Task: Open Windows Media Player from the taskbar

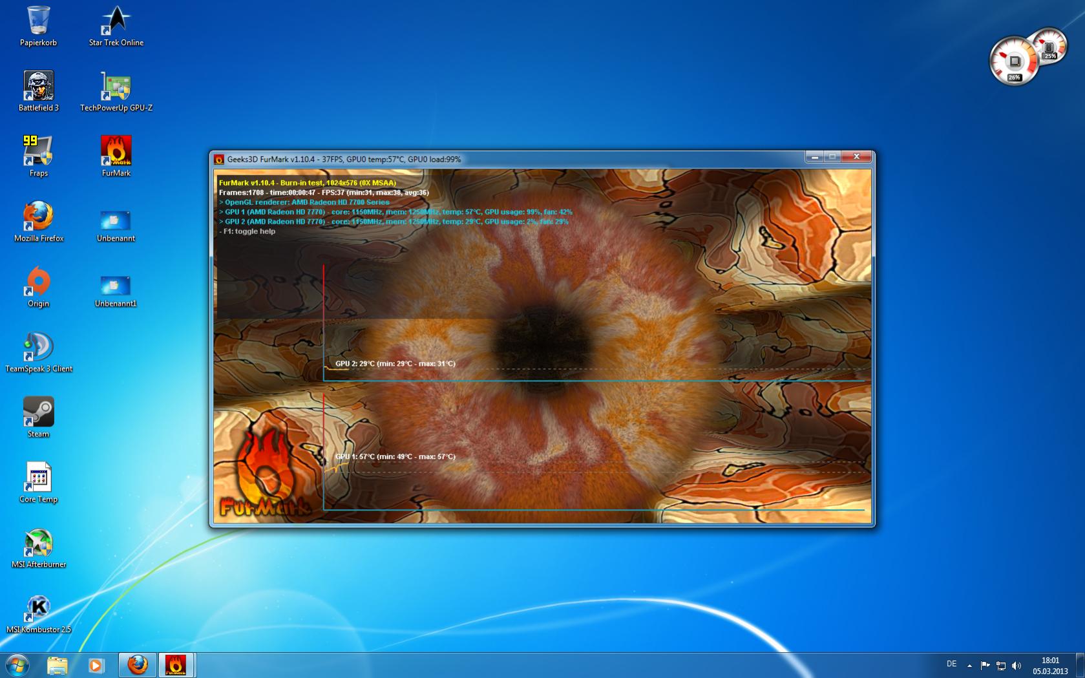Action: point(96,665)
